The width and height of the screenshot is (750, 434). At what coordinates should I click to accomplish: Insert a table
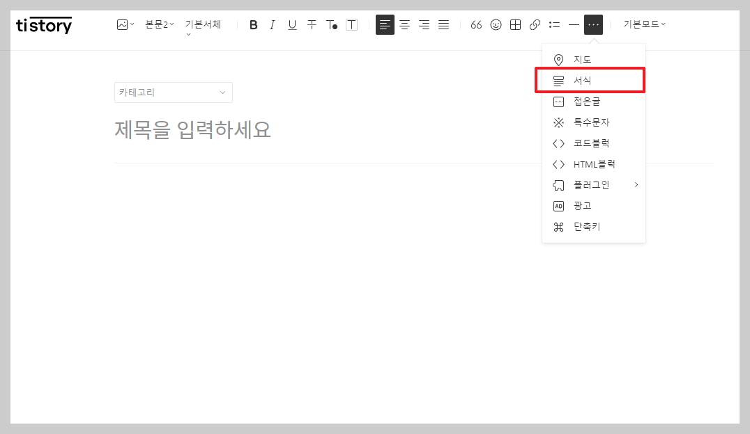[x=515, y=24]
